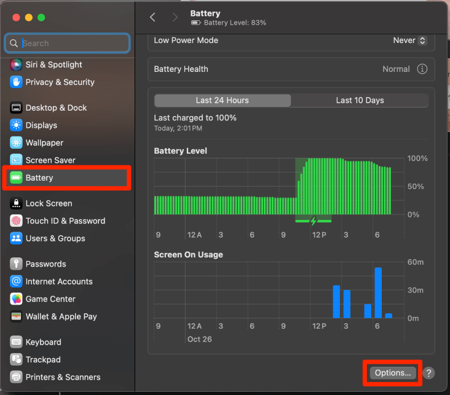The height and width of the screenshot is (395, 450).
Task: Open Low Power Mode dropdown
Action: 409,41
